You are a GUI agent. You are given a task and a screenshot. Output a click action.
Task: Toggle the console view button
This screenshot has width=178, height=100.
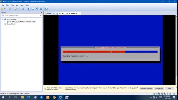pos(46,9)
